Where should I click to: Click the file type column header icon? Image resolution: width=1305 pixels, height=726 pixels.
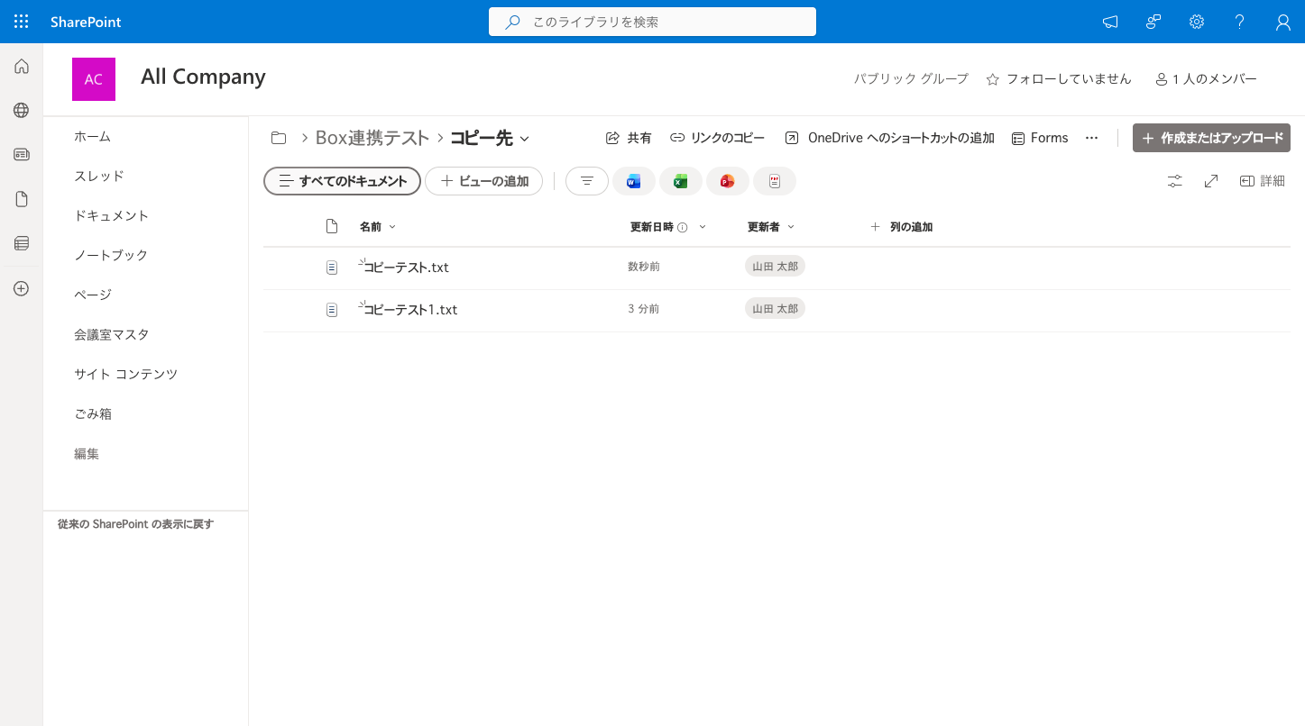tap(332, 226)
